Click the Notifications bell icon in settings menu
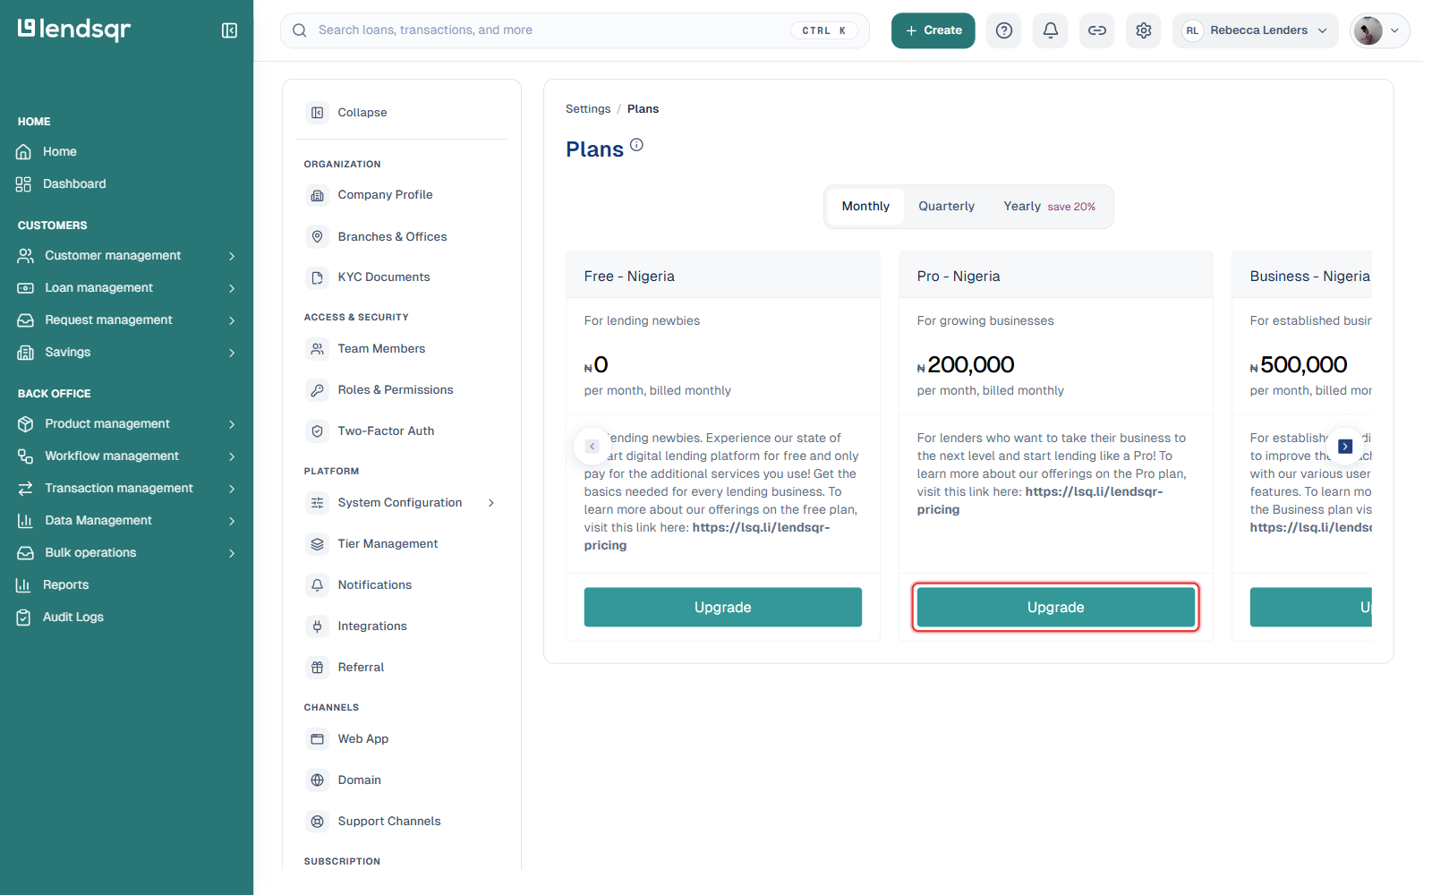1432x895 pixels. click(317, 585)
